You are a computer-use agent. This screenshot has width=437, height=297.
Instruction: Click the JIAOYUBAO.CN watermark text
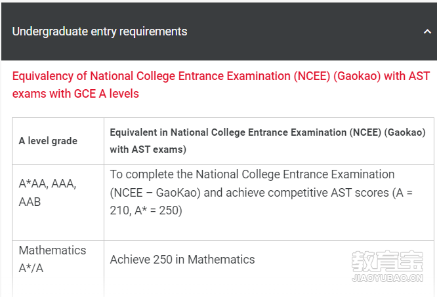(x=387, y=278)
